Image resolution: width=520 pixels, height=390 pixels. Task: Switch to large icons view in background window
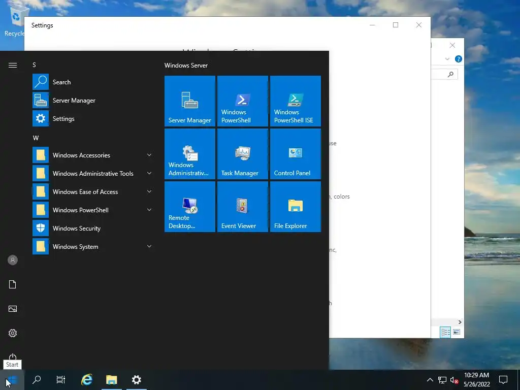(457, 332)
